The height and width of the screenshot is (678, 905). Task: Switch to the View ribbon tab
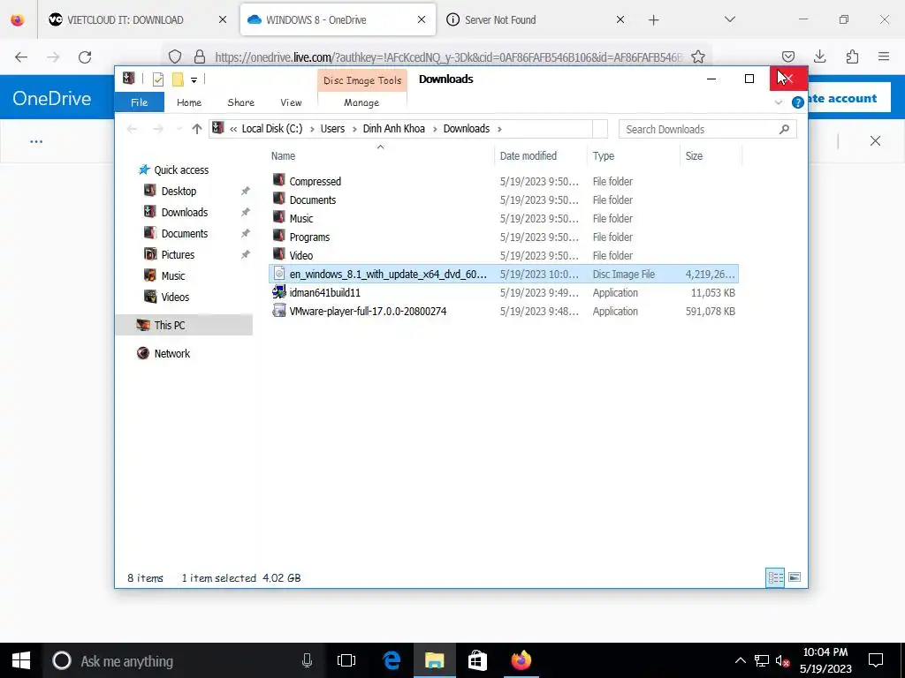pos(291,102)
